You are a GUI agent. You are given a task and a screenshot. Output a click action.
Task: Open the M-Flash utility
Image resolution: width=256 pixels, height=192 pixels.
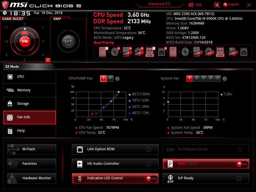coord(32,149)
